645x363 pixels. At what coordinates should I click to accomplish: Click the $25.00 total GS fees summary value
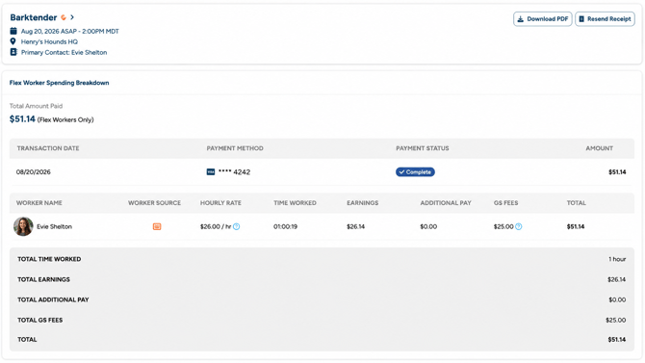(616, 320)
